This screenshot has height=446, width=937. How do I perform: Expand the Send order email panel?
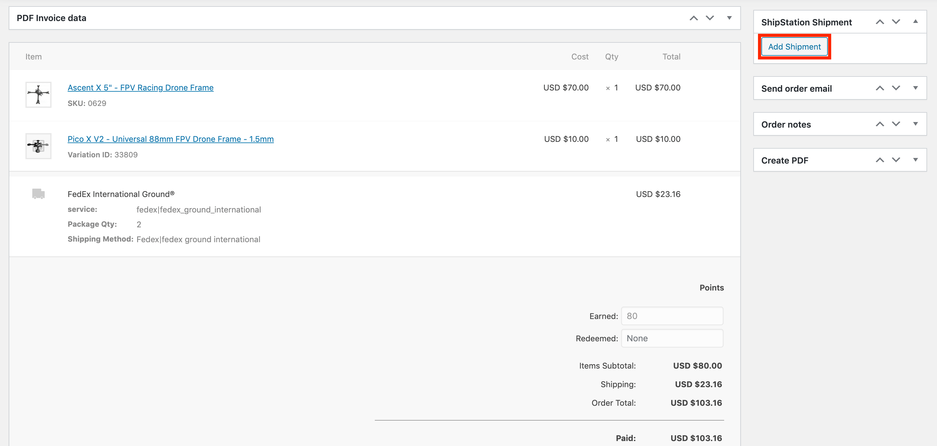pyautogui.click(x=915, y=88)
